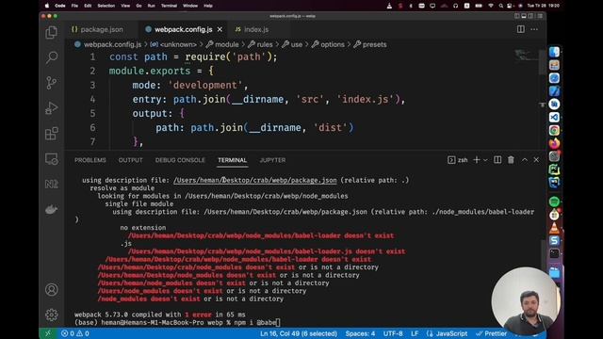The image size is (603, 339).
Task: Open the Terminal menu
Action: tap(169, 6)
